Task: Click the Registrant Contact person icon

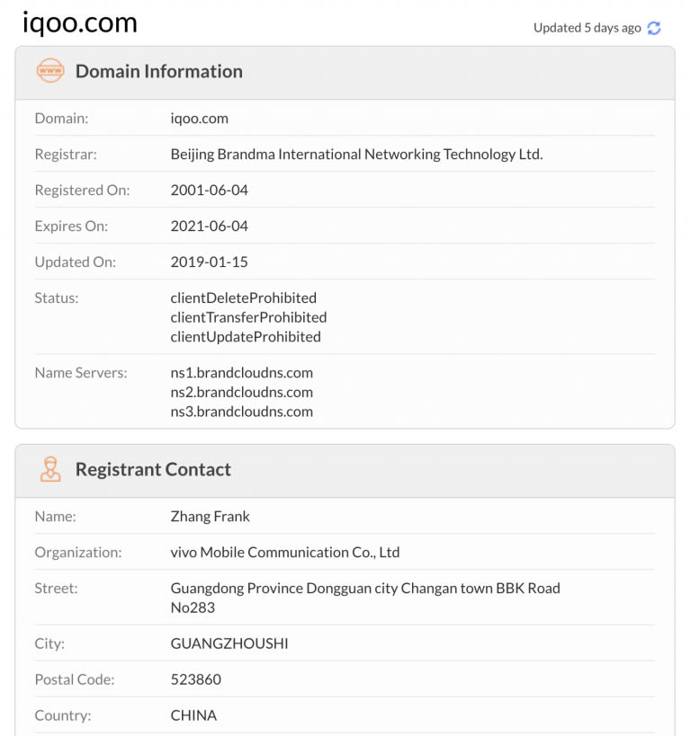Action: 50,469
